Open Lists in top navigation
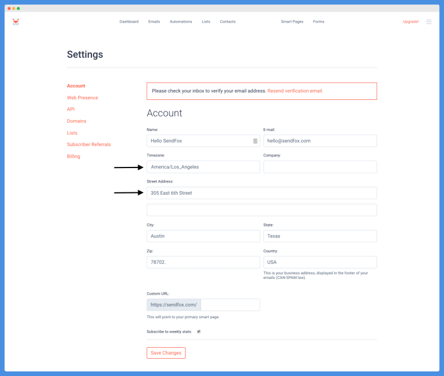Viewport: 444px width, 376px height. pyautogui.click(x=206, y=21)
